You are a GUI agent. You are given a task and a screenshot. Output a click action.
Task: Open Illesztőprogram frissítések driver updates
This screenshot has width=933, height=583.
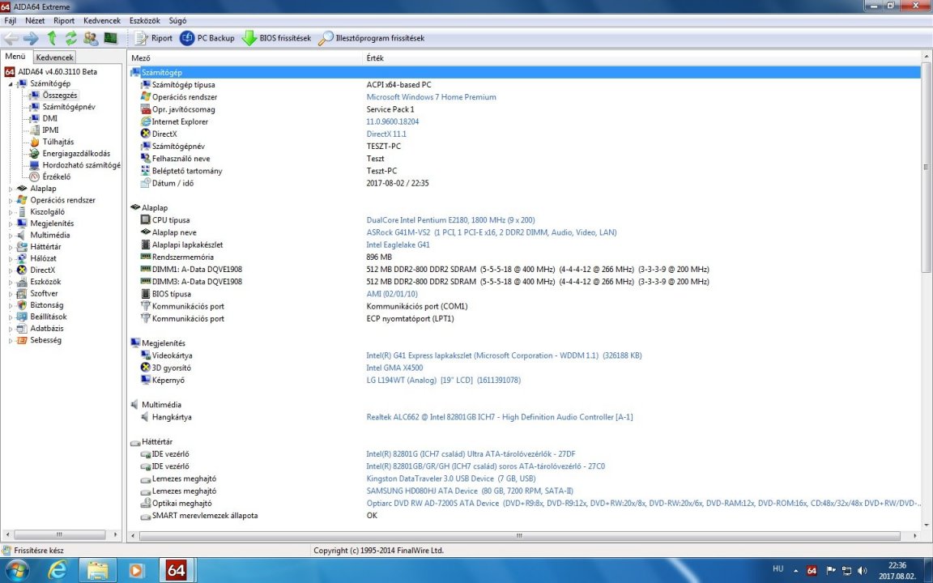point(371,38)
